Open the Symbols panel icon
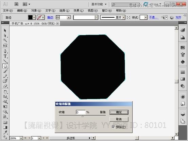This screenshot has width=188, height=141. pos(183,62)
